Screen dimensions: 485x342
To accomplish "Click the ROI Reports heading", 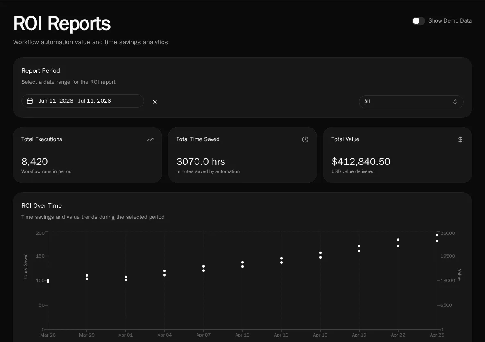I will coord(62,24).
